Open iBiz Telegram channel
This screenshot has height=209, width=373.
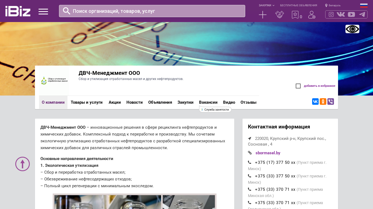[362, 14]
